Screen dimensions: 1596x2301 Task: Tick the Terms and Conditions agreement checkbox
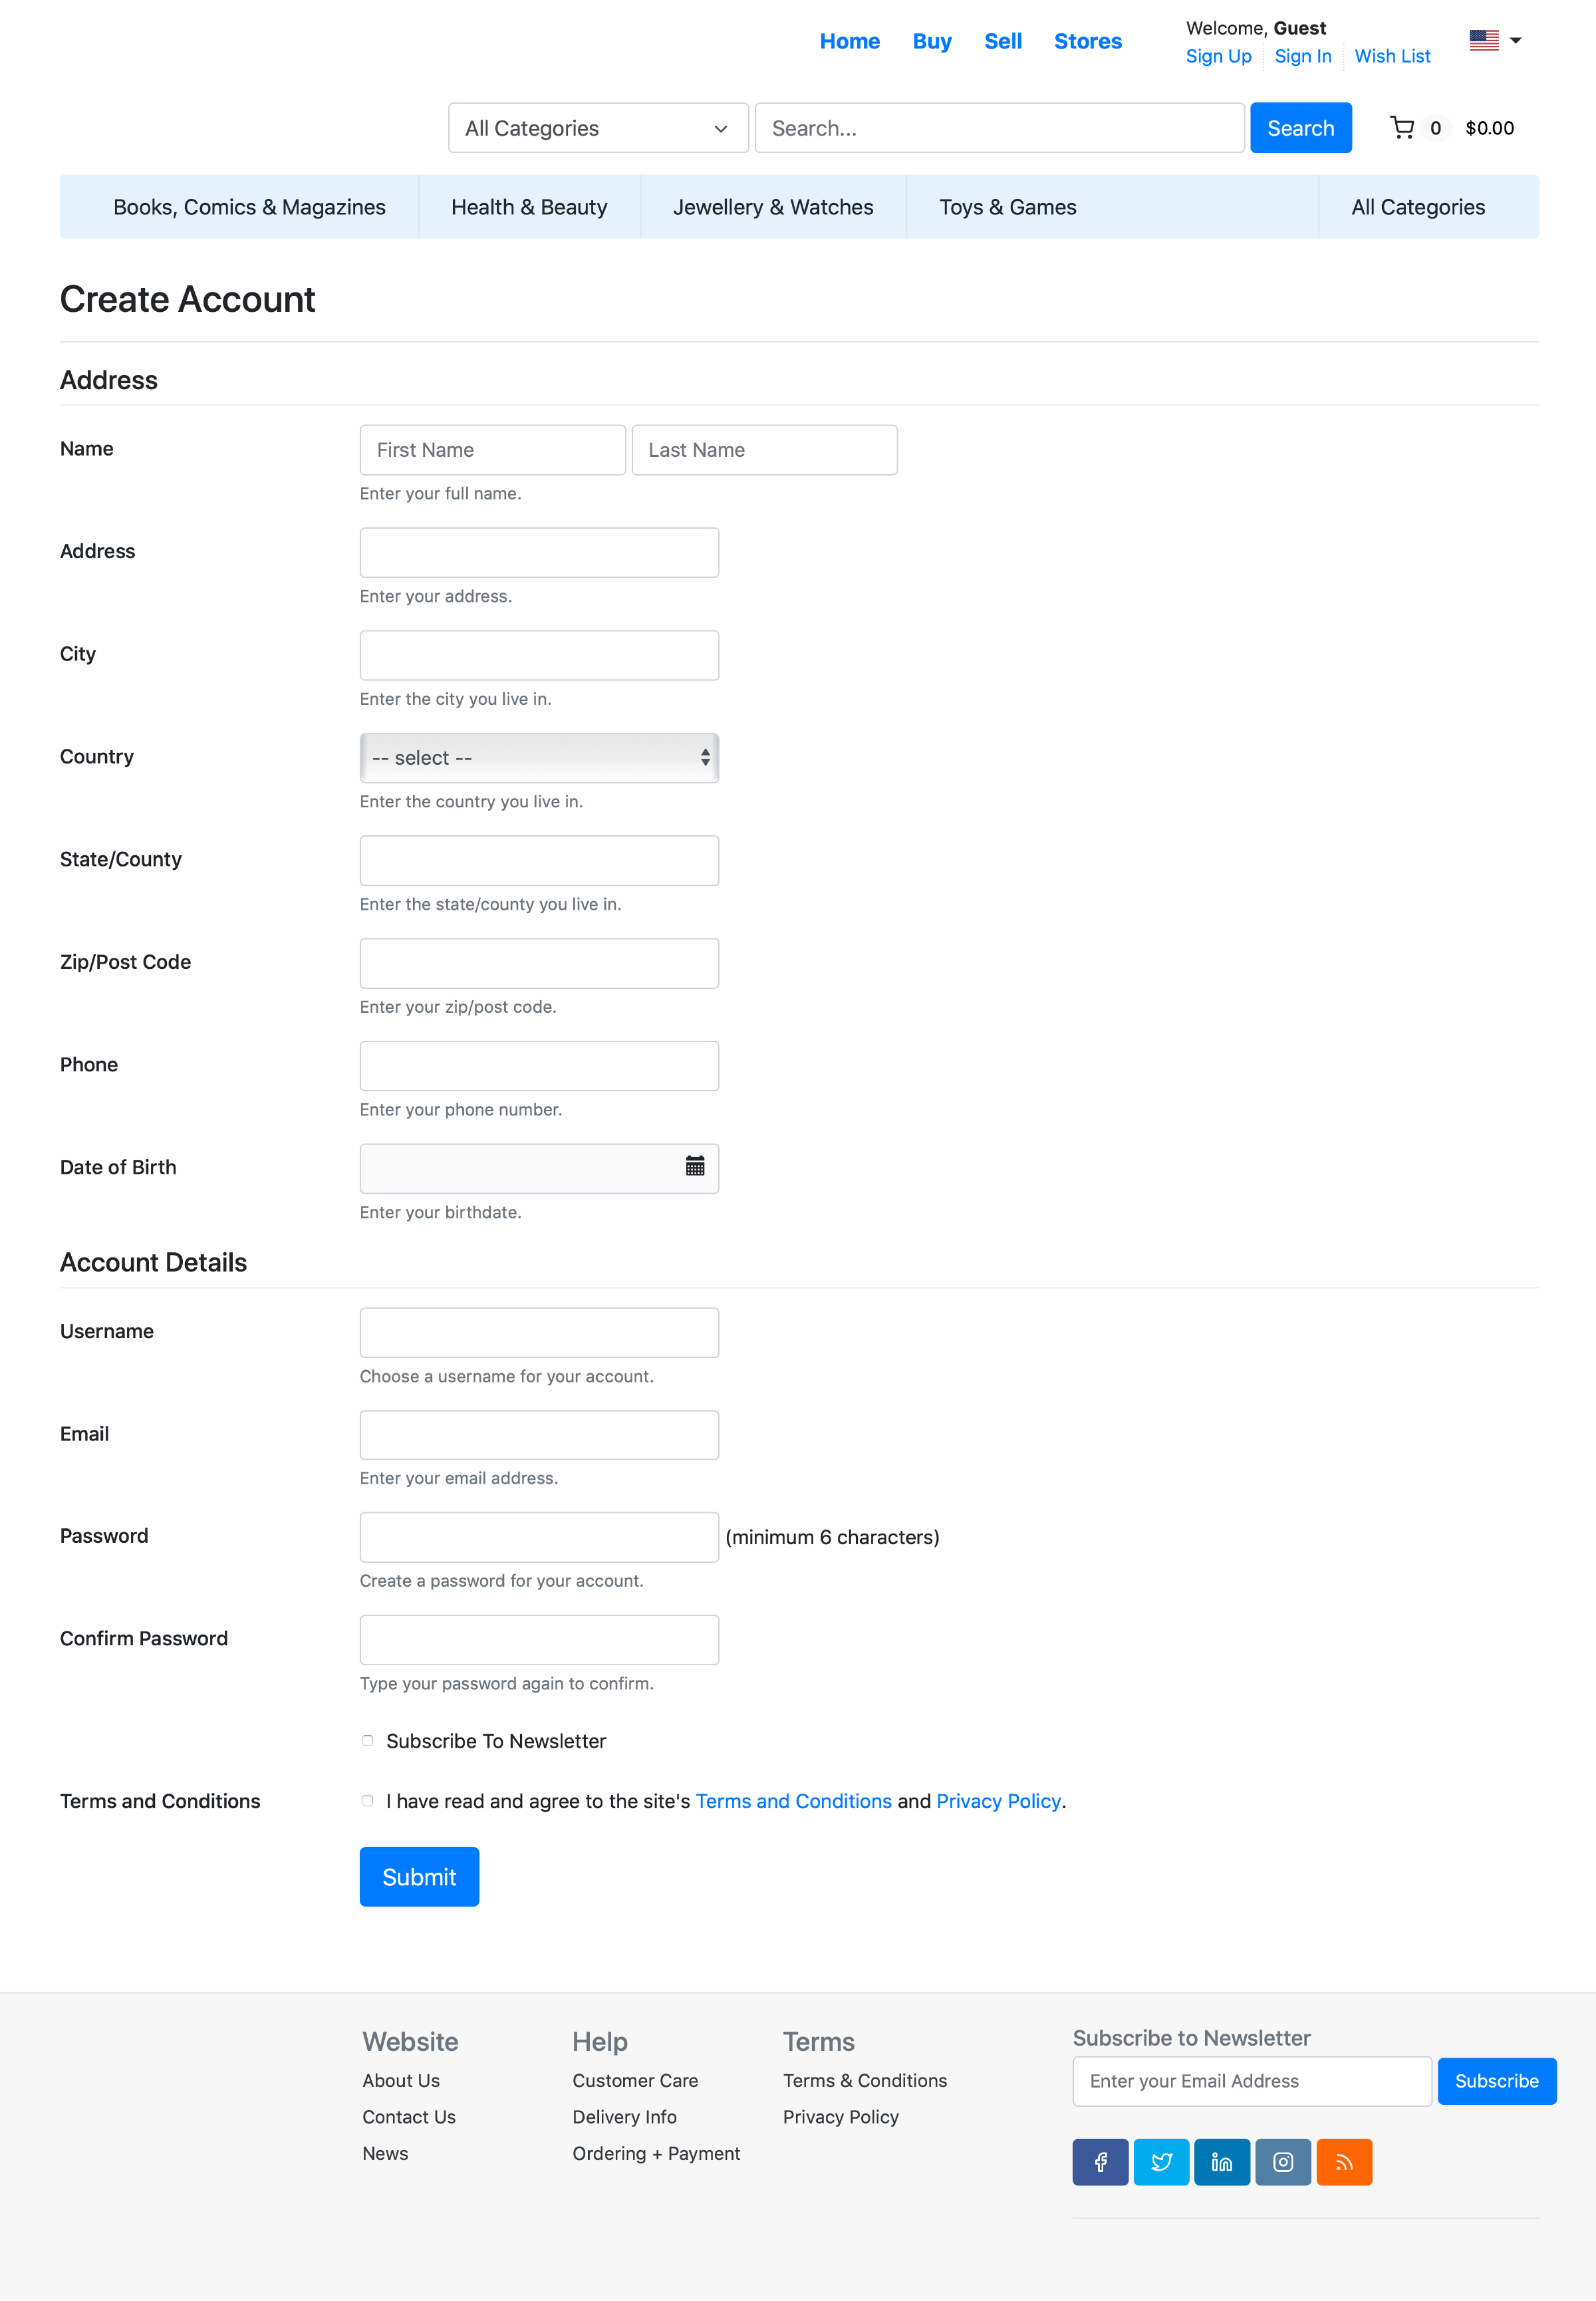coord(367,1801)
